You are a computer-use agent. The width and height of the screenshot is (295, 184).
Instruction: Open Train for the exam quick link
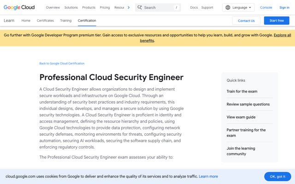coord(242,92)
